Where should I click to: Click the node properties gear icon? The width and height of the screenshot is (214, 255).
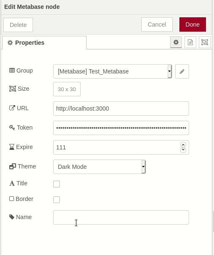(x=176, y=42)
